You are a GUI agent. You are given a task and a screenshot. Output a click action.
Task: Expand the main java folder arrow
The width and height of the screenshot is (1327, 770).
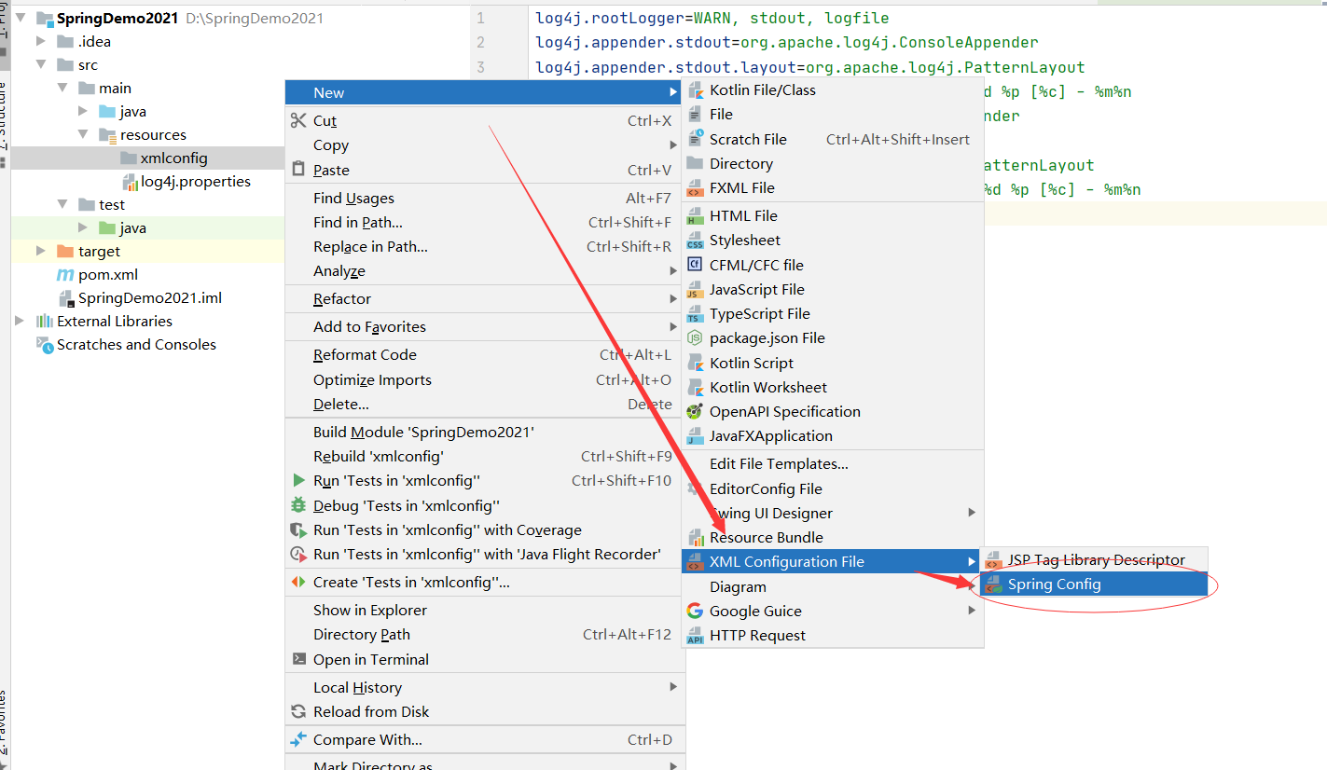click(83, 111)
